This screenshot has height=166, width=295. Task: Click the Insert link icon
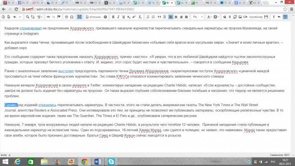(x=48, y=17)
